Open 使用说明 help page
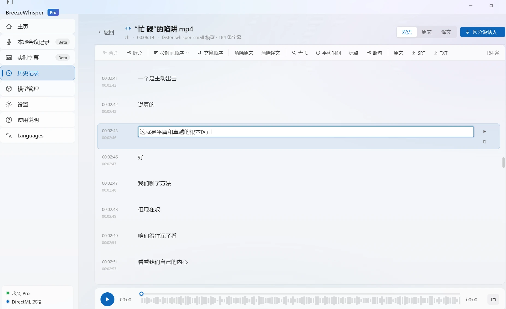 pyautogui.click(x=38, y=120)
